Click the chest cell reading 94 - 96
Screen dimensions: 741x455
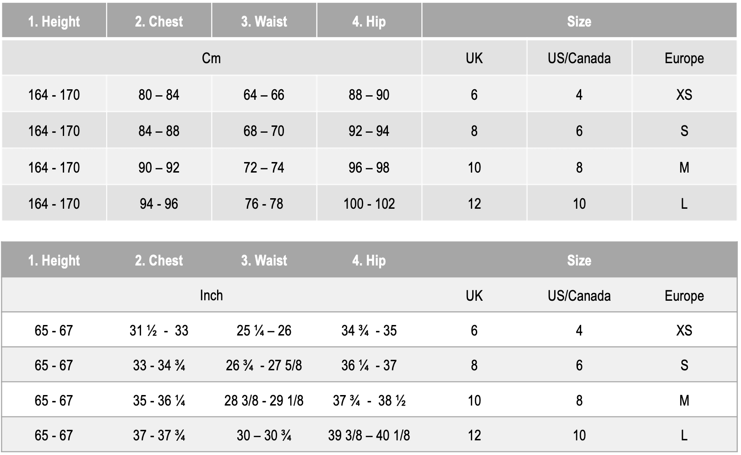click(159, 204)
